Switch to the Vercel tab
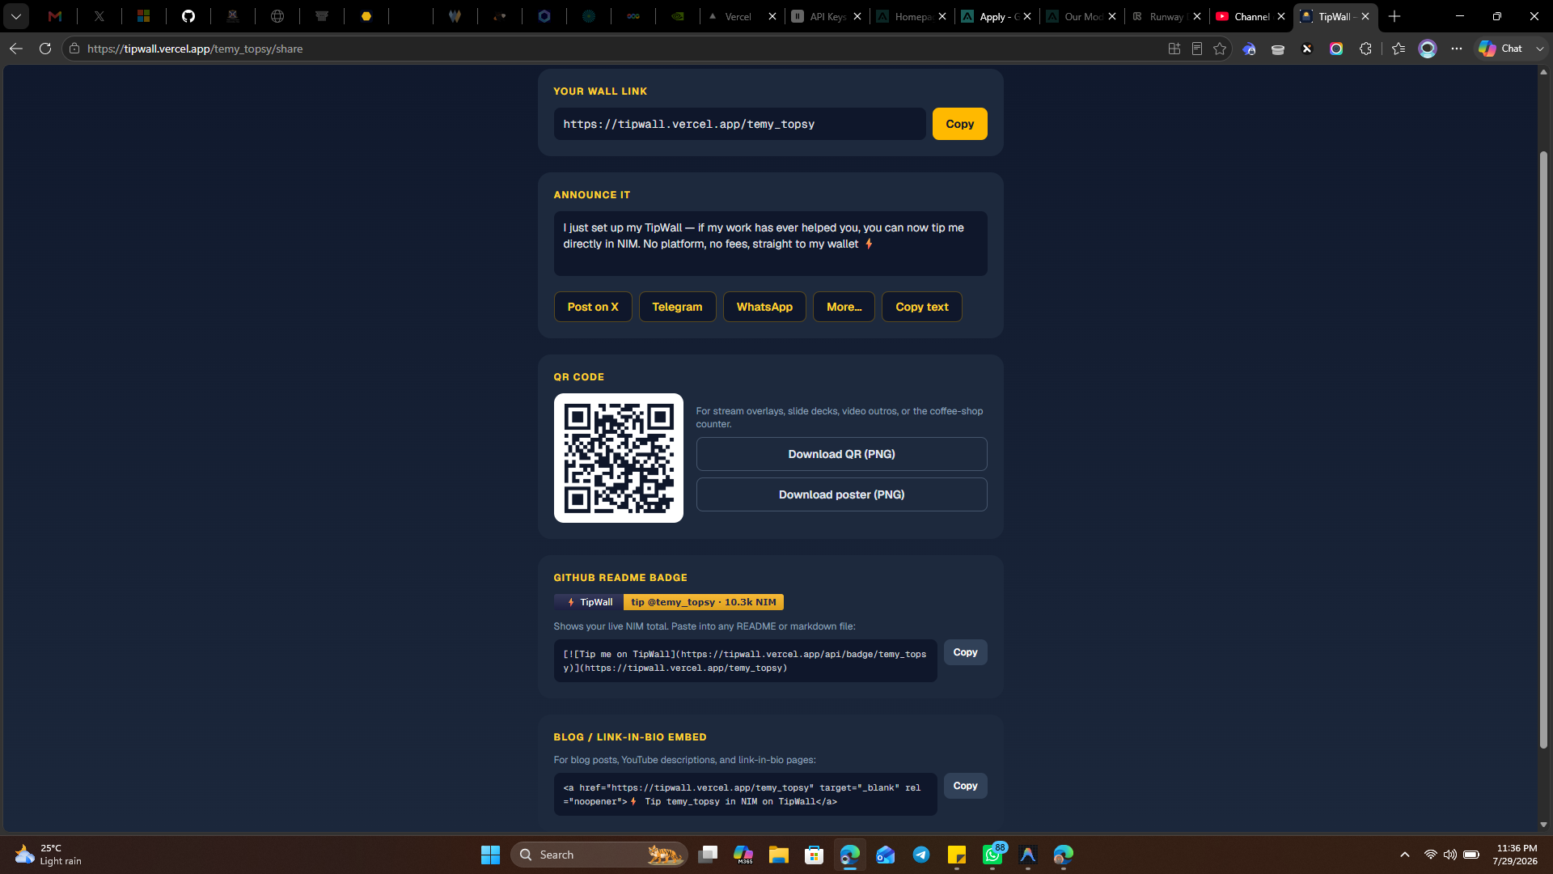Screen dimensions: 1553x874 click(737, 16)
